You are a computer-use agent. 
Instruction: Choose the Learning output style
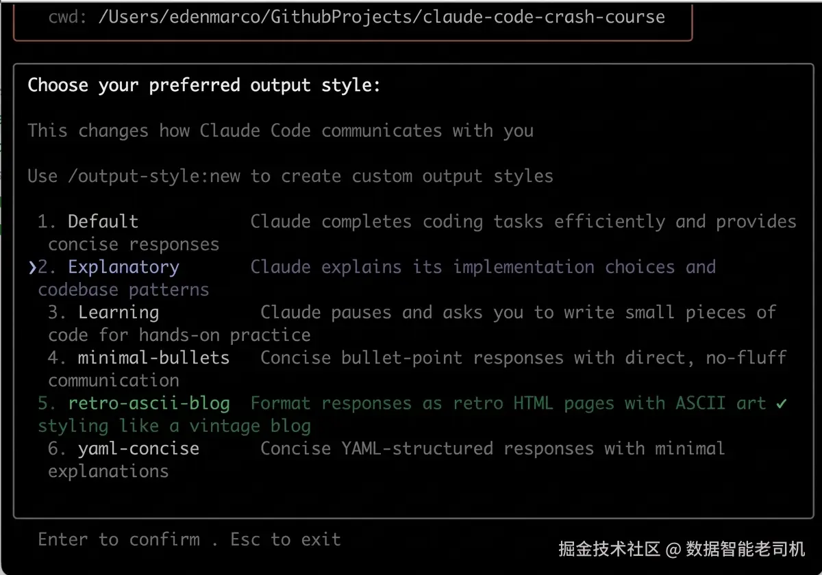pos(119,313)
